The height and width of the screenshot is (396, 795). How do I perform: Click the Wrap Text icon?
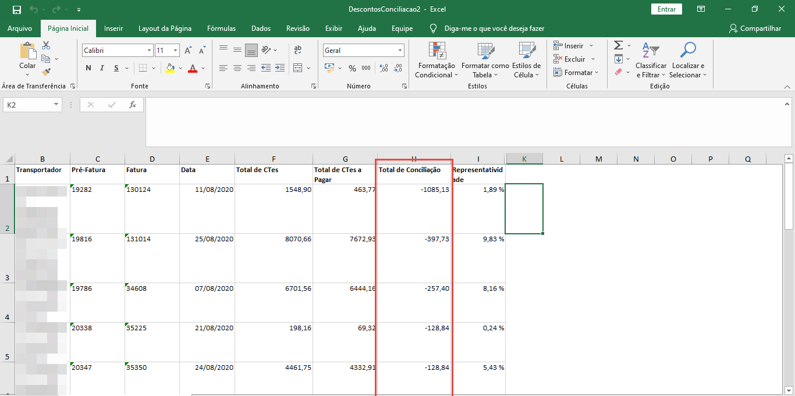(298, 50)
